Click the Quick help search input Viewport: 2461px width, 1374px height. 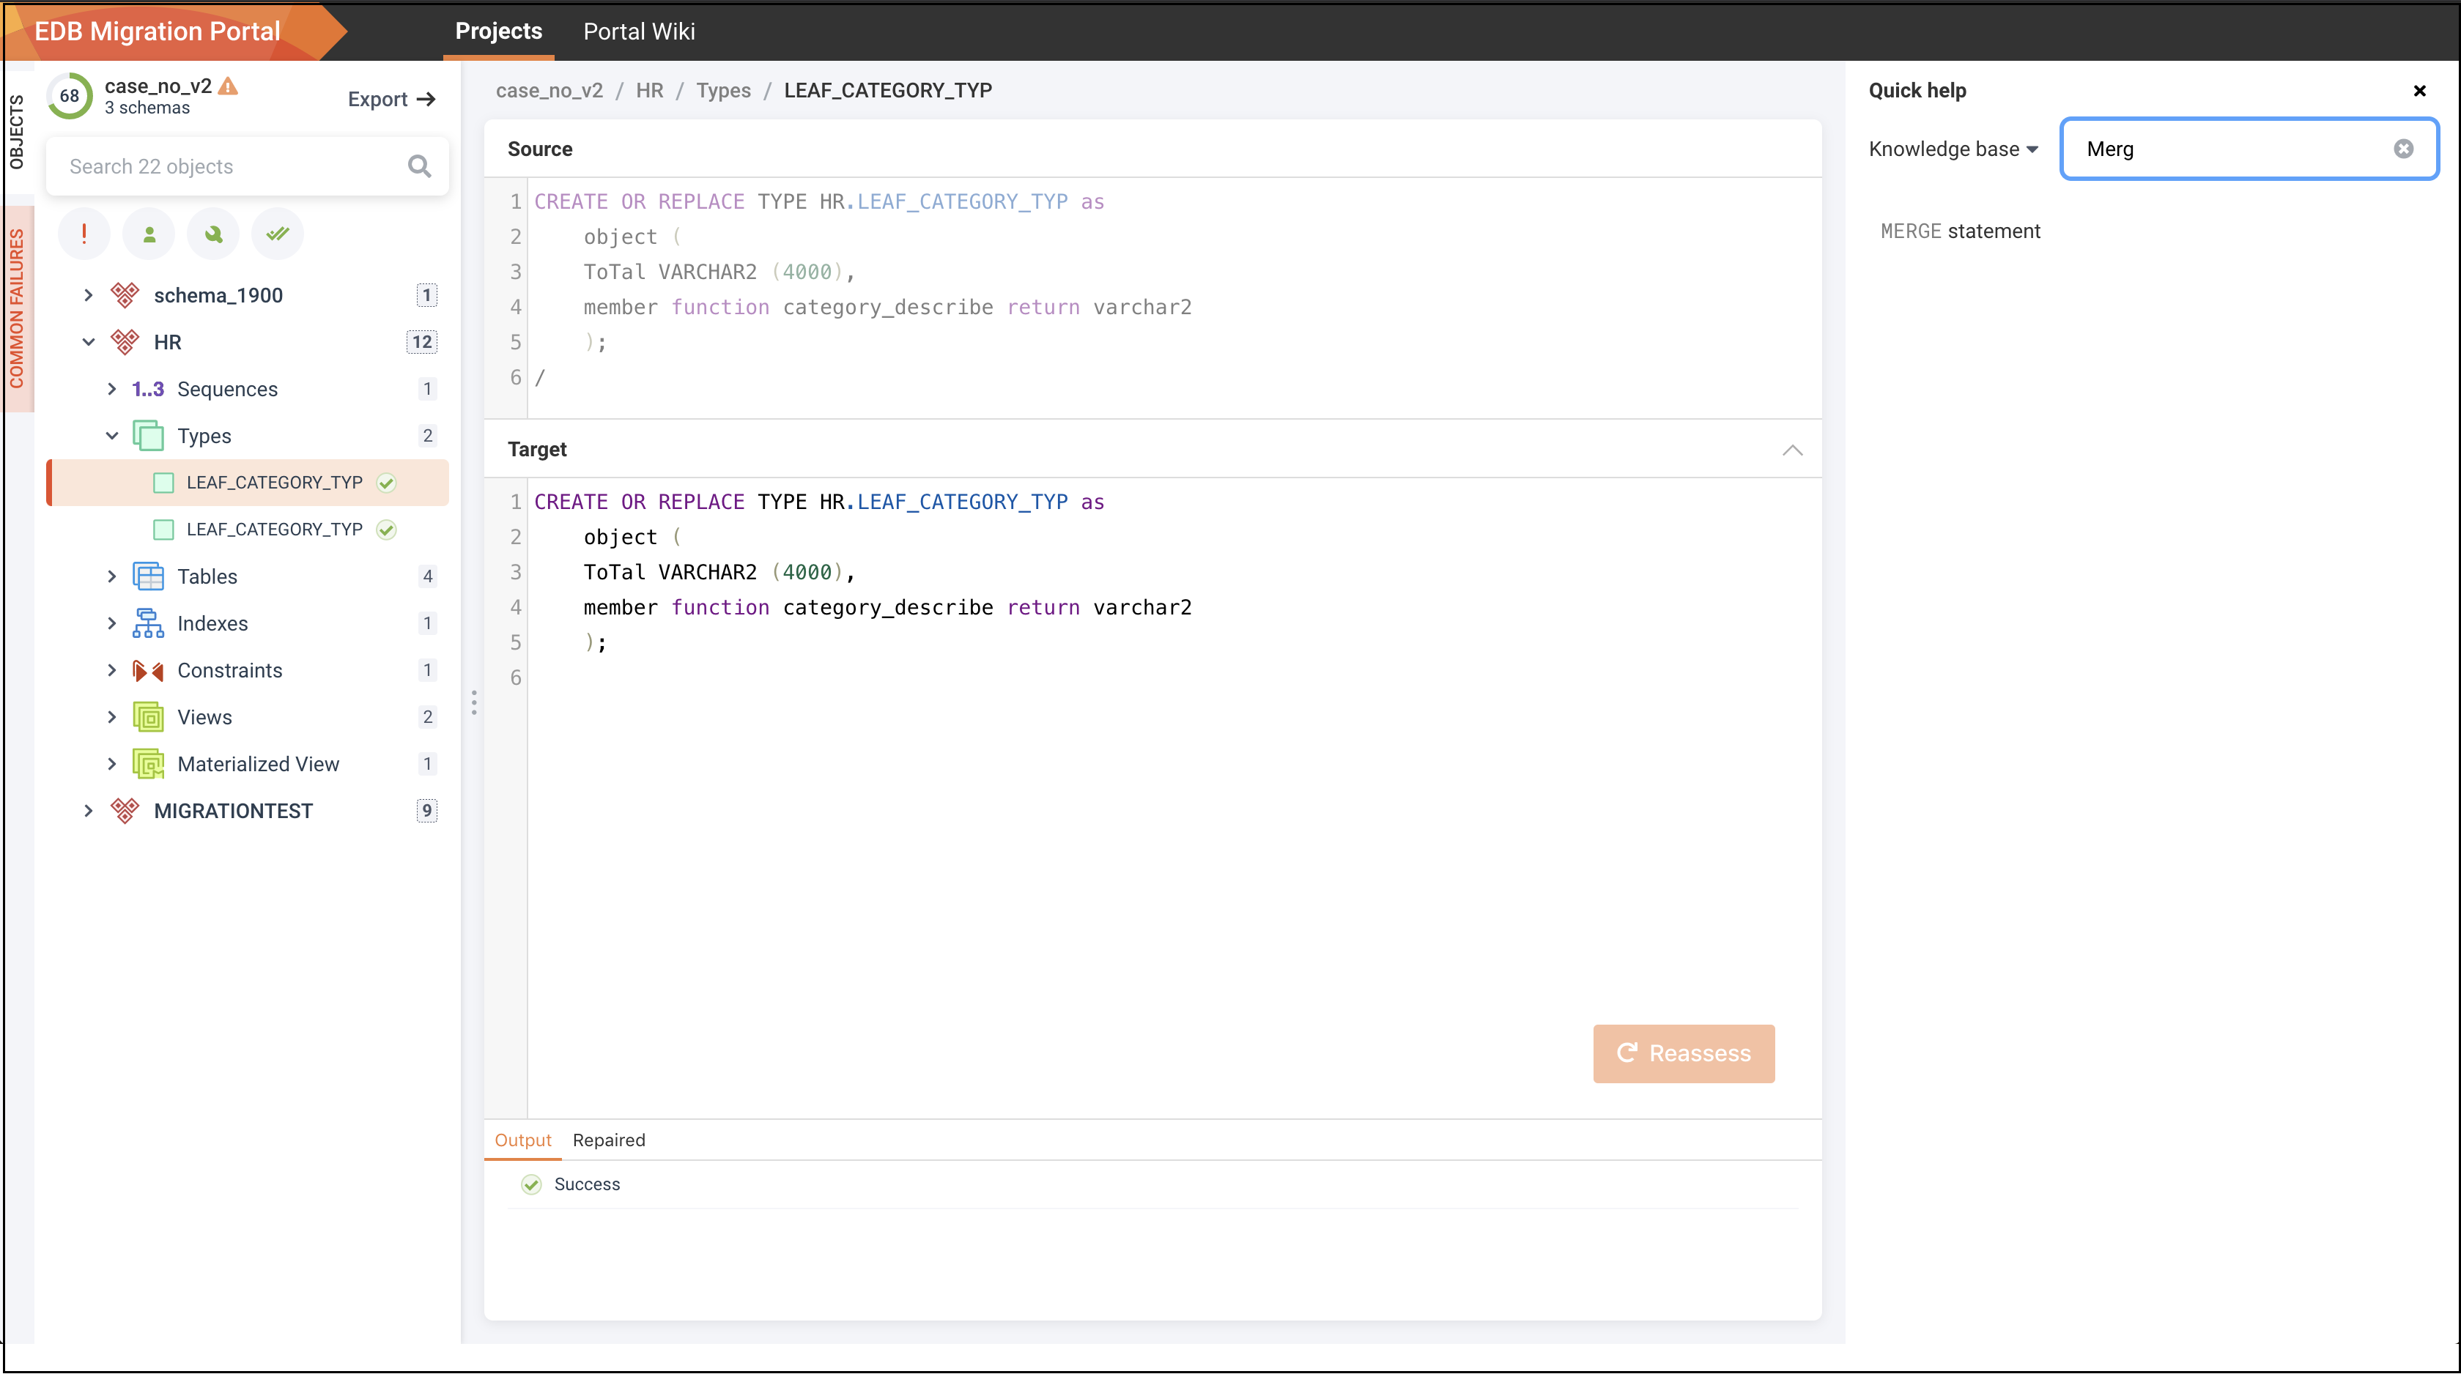2250,149
